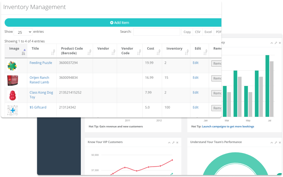Remove the $5 Giftcard item

click(x=216, y=108)
